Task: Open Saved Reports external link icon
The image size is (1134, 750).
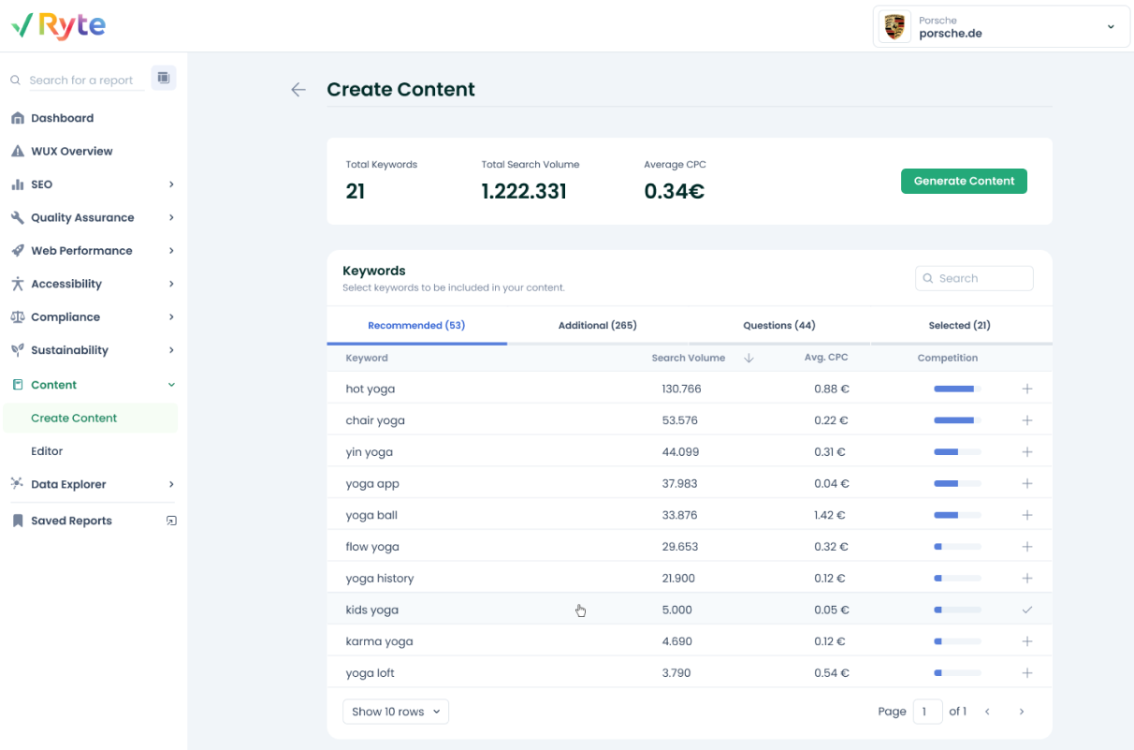Action: (x=171, y=521)
